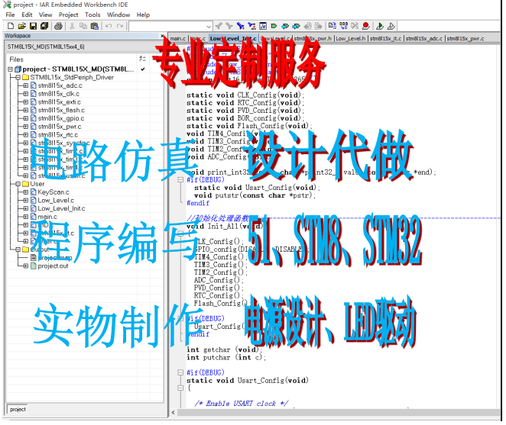The height and width of the screenshot is (425, 506).
Task: Select Low_Level.c in the User folder
Action: pos(56,201)
